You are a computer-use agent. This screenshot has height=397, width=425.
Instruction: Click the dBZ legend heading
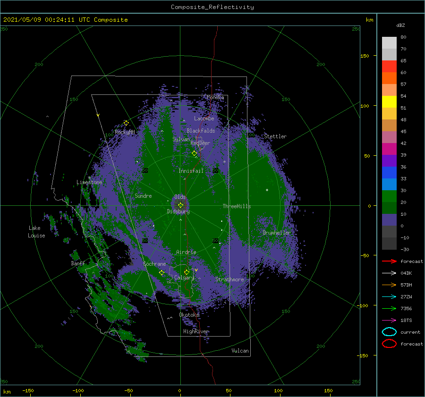pyautogui.click(x=400, y=25)
